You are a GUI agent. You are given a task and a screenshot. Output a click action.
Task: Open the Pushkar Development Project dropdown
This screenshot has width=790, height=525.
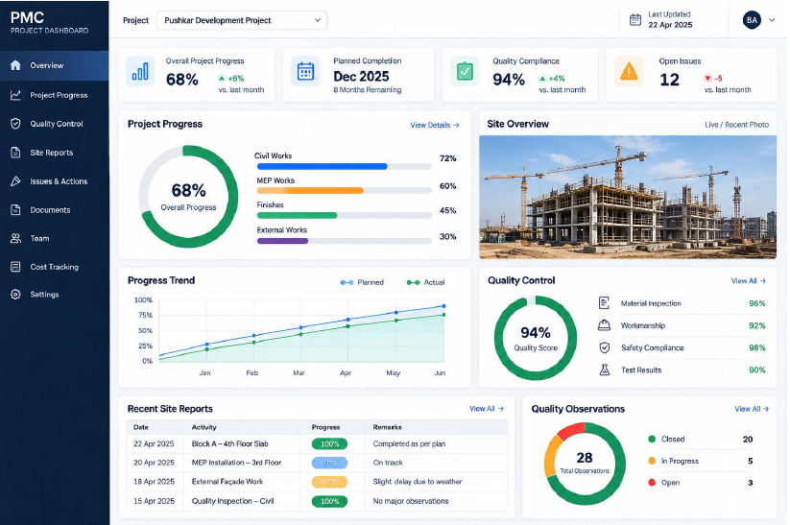(242, 20)
